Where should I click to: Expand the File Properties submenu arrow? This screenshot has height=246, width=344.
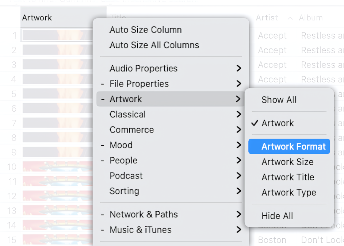pyautogui.click(x=238, y=84)
